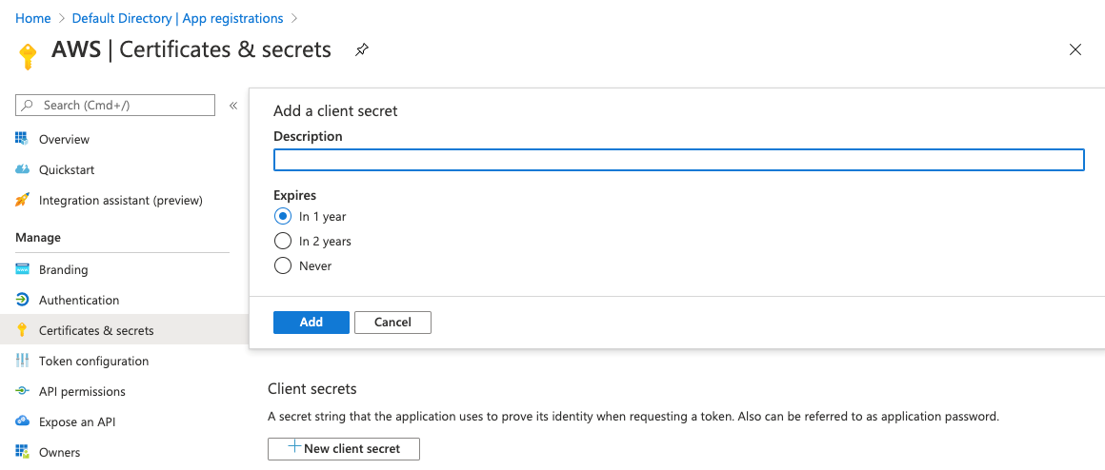
Task: Select the In 1 year expiry option
Action: point(283,216)
